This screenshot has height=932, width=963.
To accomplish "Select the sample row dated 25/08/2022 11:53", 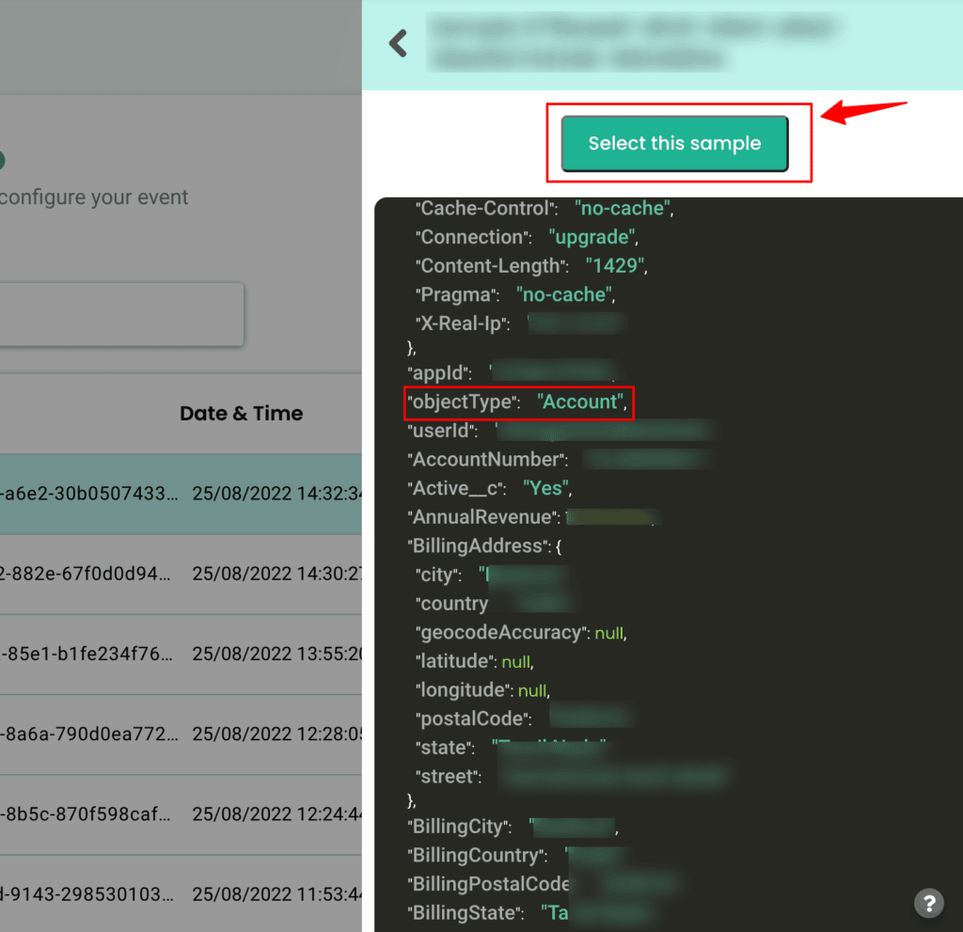I will point(181,893).
